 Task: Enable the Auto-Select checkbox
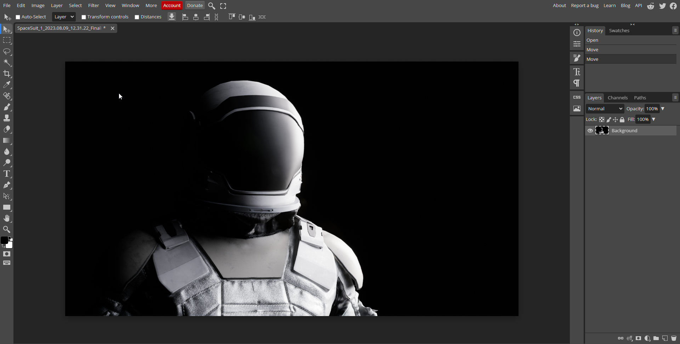point(18,17)
